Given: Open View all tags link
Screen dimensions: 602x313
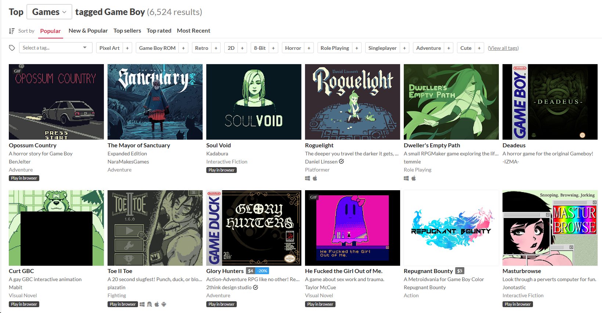Looking at the screenshot, I should [503, 48].
